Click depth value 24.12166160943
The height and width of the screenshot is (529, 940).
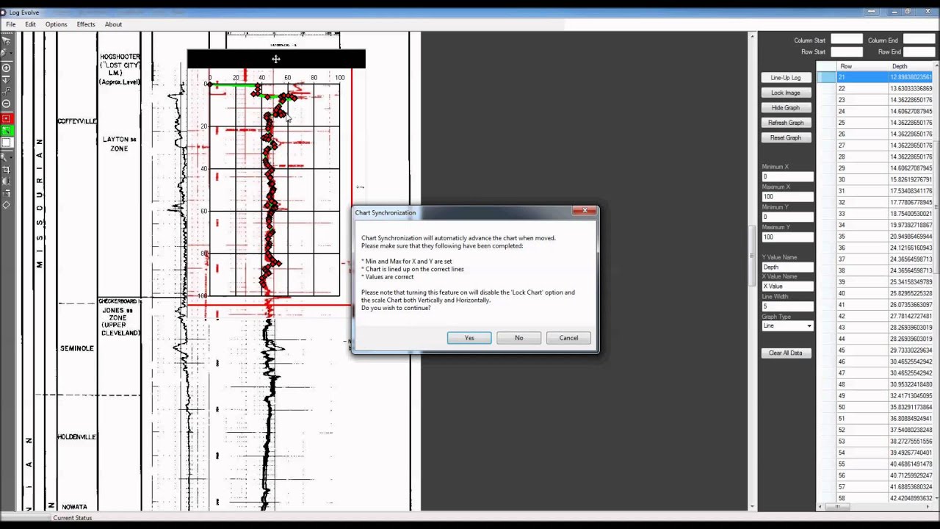pyautogui.click(x=911, y=248)
